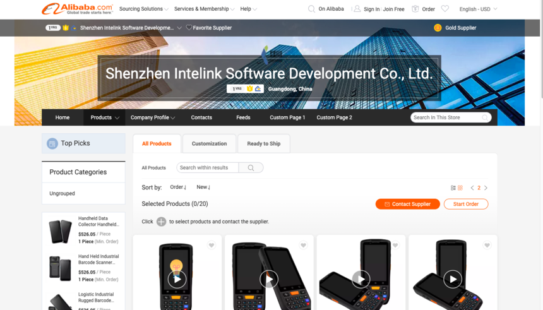Click the Sign In link
Screen dimensions: 543x310
pyautogui.click(x=372, y=9)
